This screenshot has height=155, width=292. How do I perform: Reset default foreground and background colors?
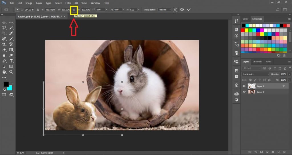coord(4,89)
